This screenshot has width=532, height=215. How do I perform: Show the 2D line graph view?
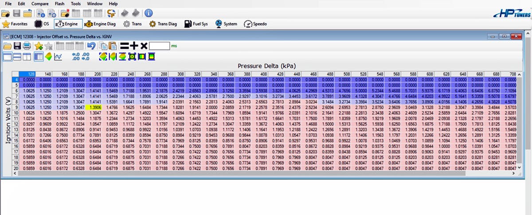pos(58,57)
